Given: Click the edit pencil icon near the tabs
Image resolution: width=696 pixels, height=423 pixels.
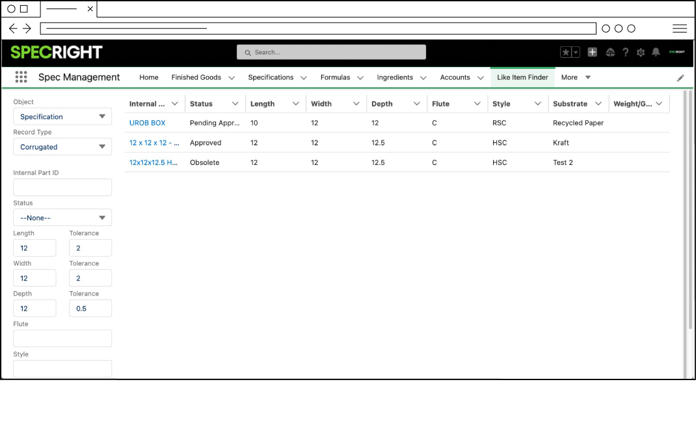Looking at the screenshot, I should [x=680, y=77].
